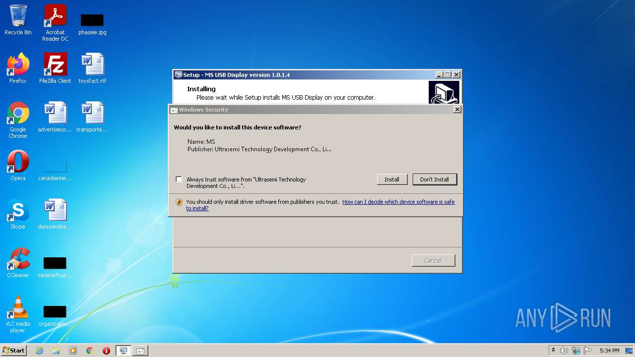Check Always trust software from Ultrasemi
This screenshot has width=635, height=357.
(179, 179)
